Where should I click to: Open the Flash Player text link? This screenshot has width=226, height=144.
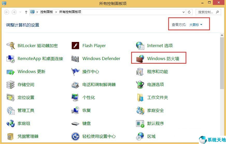pyautogui.click(x=94, y=46)
